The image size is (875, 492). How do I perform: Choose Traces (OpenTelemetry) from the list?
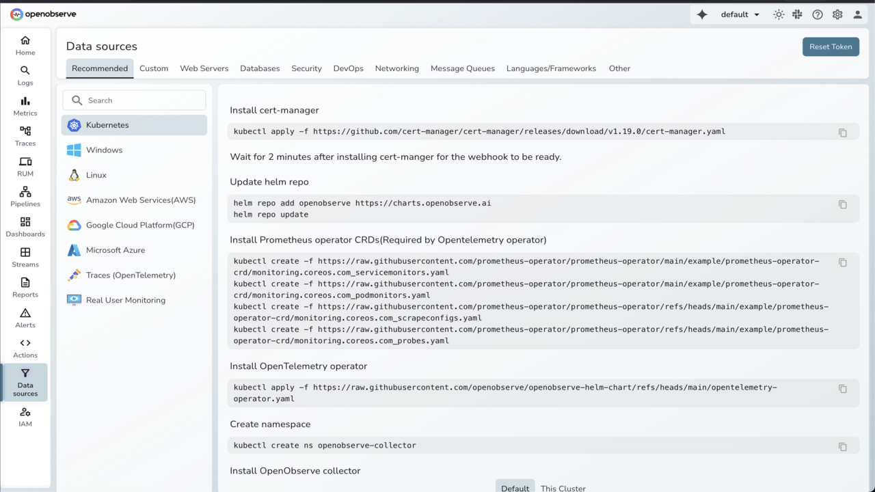(131, 275)
